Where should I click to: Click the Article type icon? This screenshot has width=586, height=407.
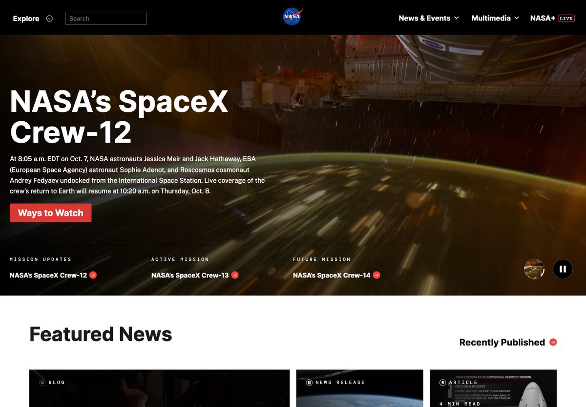(442, 383)
